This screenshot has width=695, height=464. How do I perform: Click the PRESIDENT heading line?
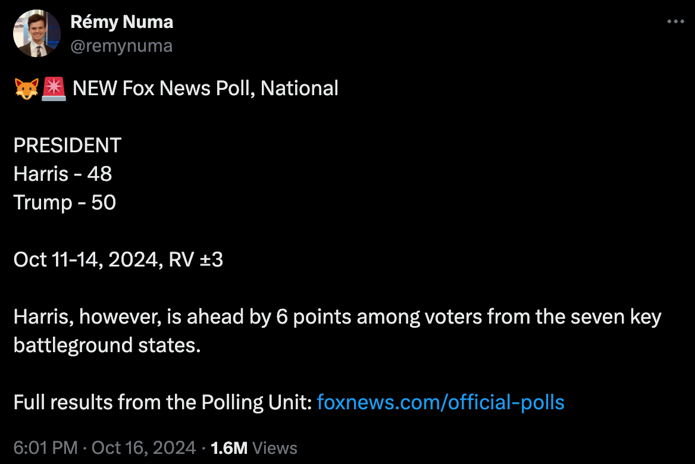point(67,145)
